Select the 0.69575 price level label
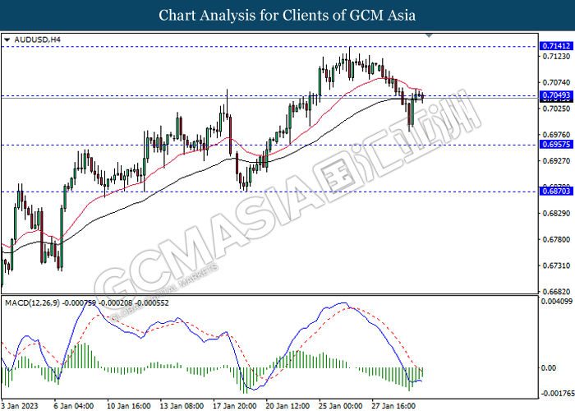The image size is (575, 411). 556,145
